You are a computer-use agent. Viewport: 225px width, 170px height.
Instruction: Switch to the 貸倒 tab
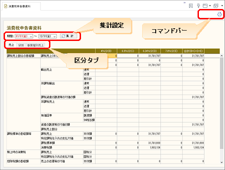[21, 45]
